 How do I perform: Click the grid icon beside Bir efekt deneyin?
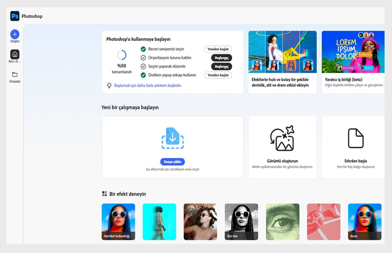pos(104,194)
